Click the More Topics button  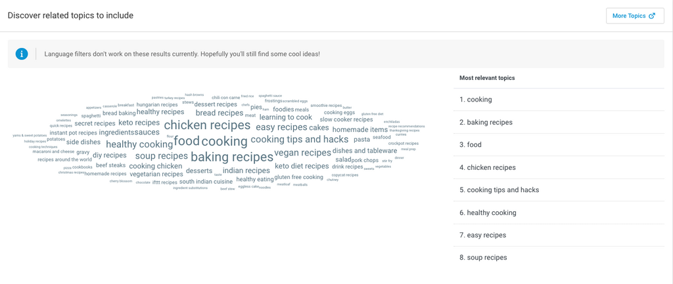pos(634,16)
